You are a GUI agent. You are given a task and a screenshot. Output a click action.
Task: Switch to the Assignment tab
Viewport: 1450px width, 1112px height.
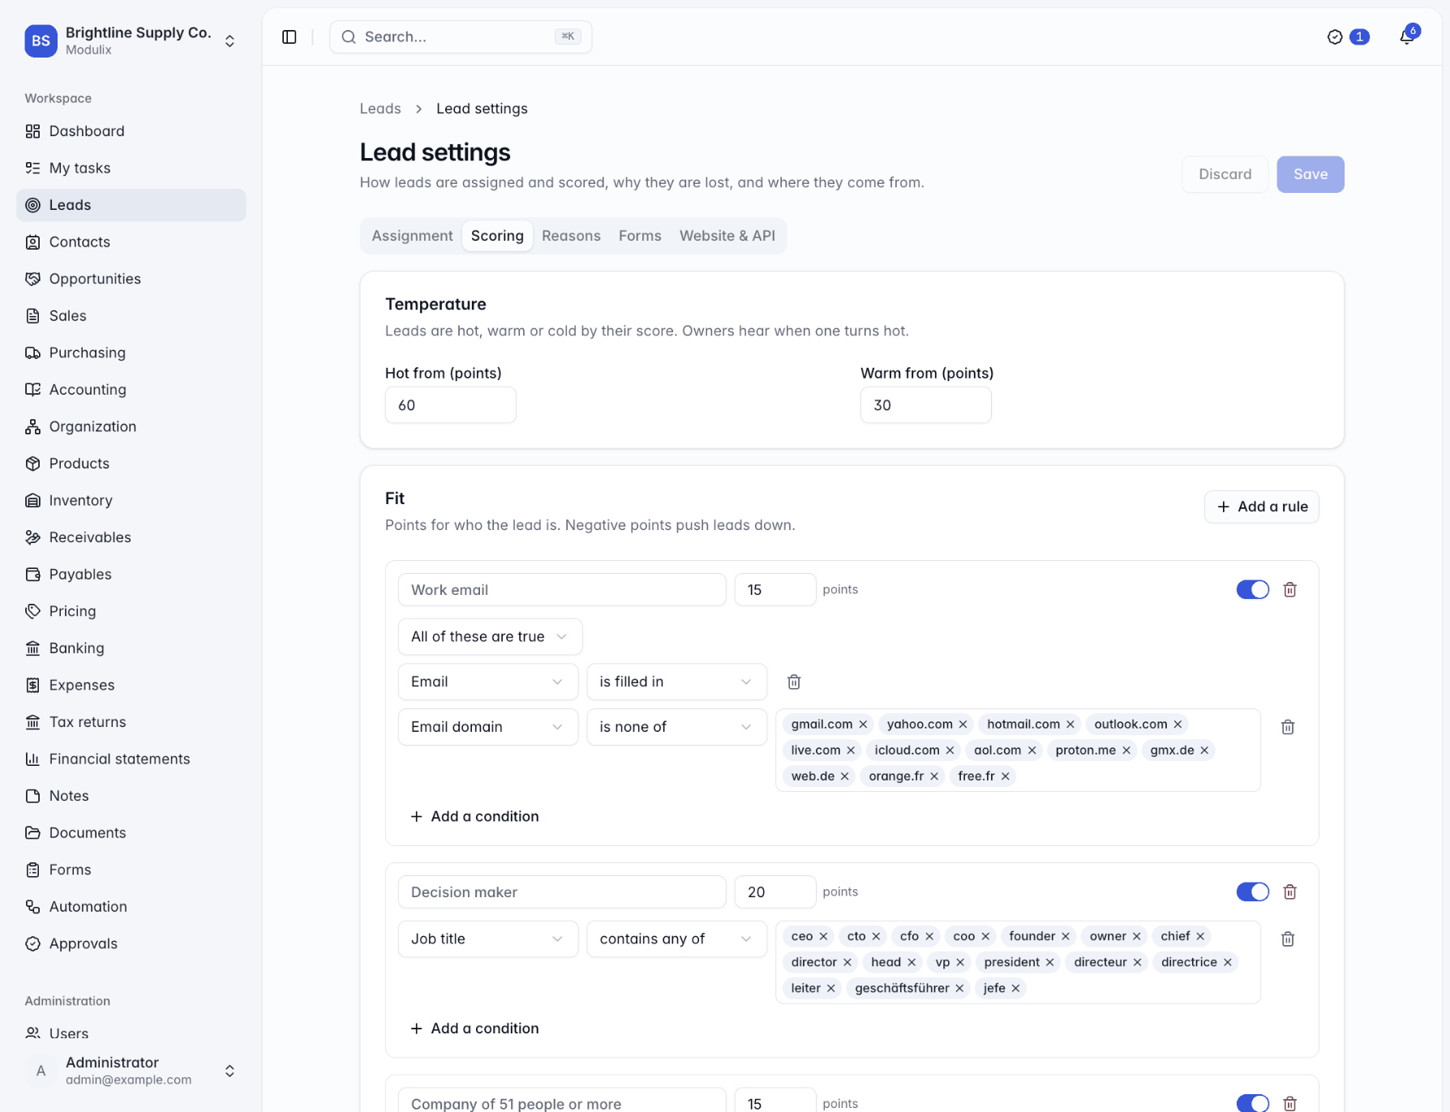pyautogui.click(x=412, y=236)
